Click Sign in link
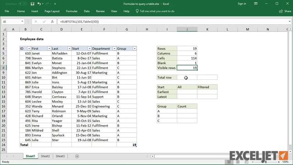 [242, 4]
